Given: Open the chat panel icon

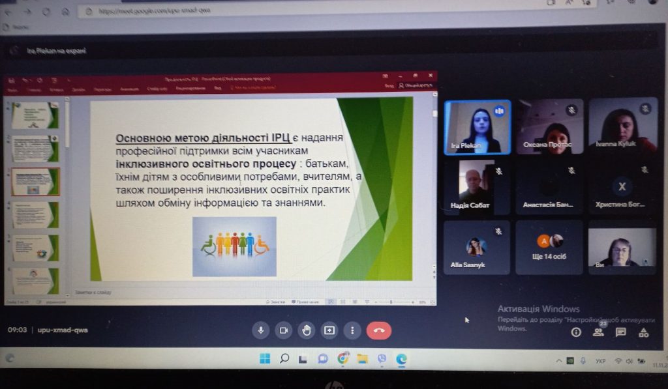Looking at the screenshot, I should pos(621,332).
